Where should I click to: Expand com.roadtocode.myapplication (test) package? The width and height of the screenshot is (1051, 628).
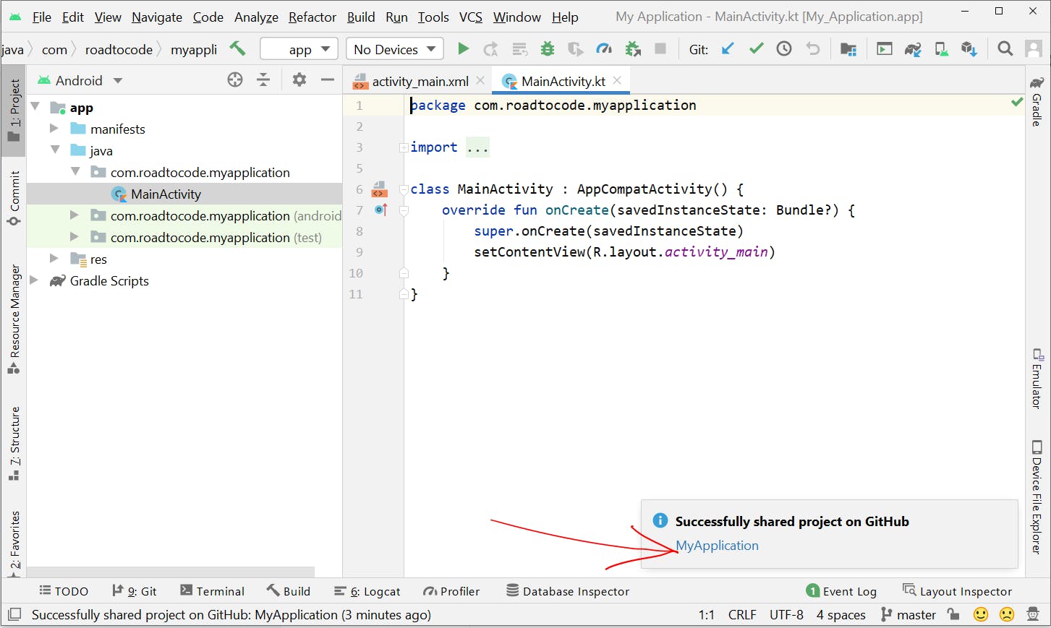[75, 237]
